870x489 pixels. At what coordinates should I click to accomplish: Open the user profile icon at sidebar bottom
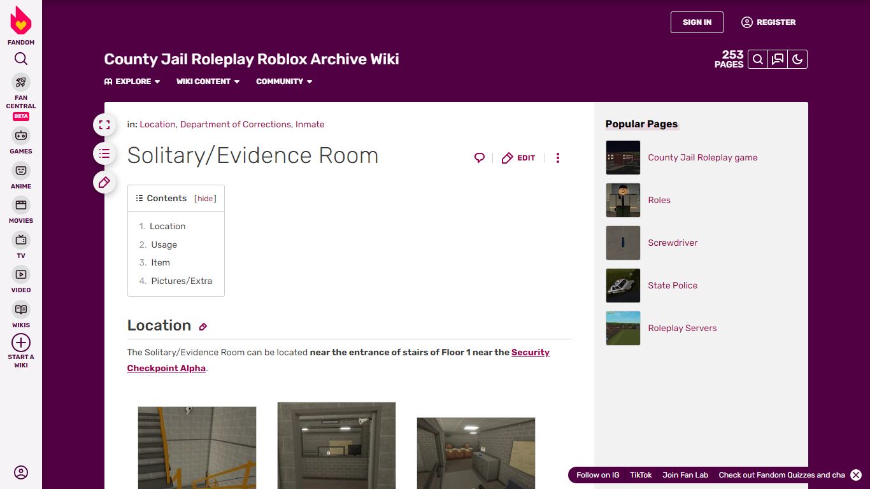point(21,472)
